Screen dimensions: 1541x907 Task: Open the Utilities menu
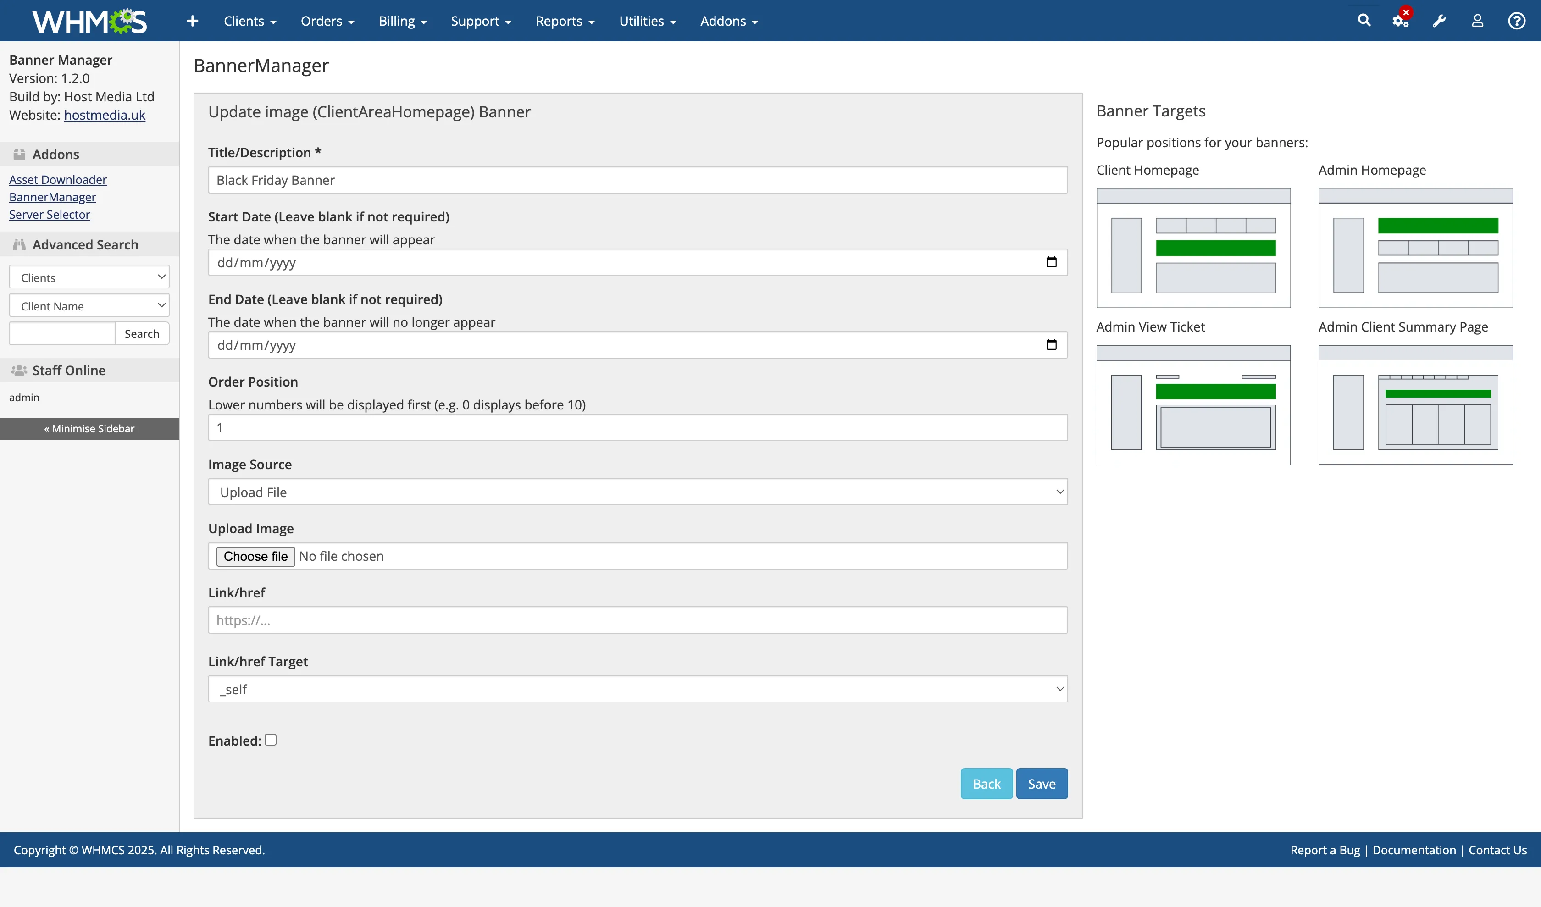click(648, 20)
